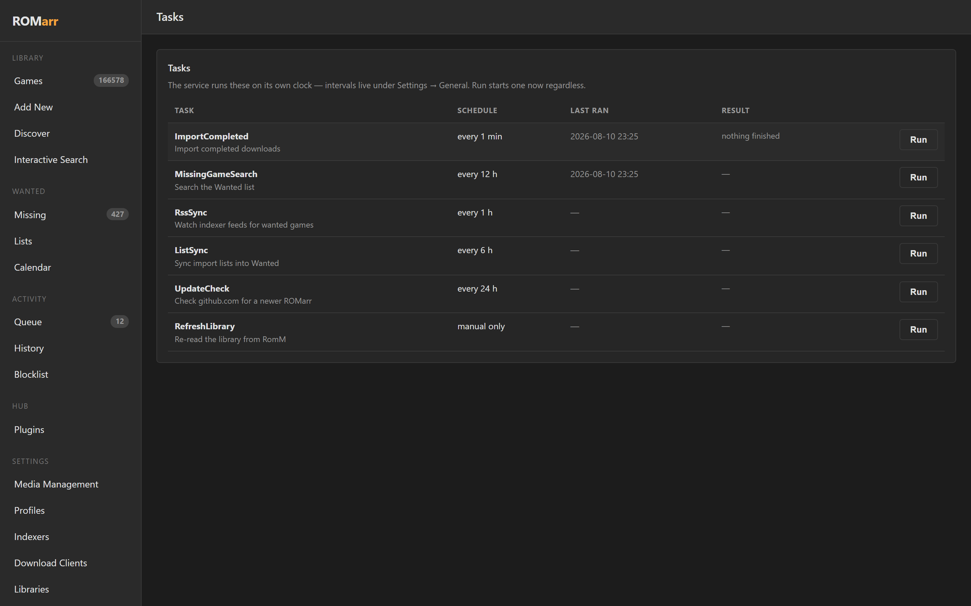Click 'Sync import lists into Wanted' description

pos(226,263)
